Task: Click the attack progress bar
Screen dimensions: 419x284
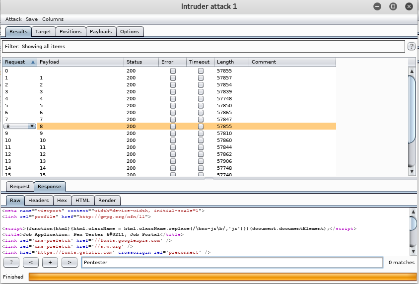Action: (222, 277)
